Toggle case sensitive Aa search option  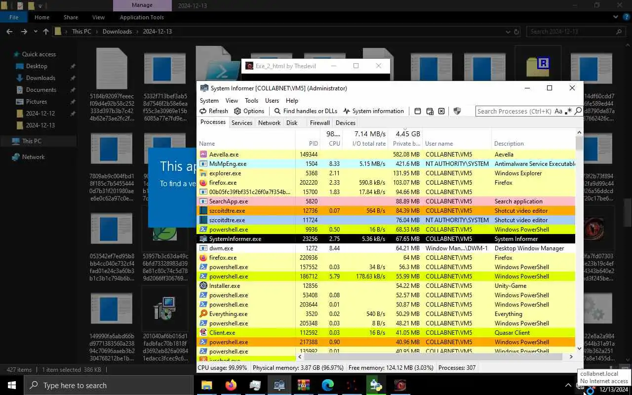(x=558, y=111)
